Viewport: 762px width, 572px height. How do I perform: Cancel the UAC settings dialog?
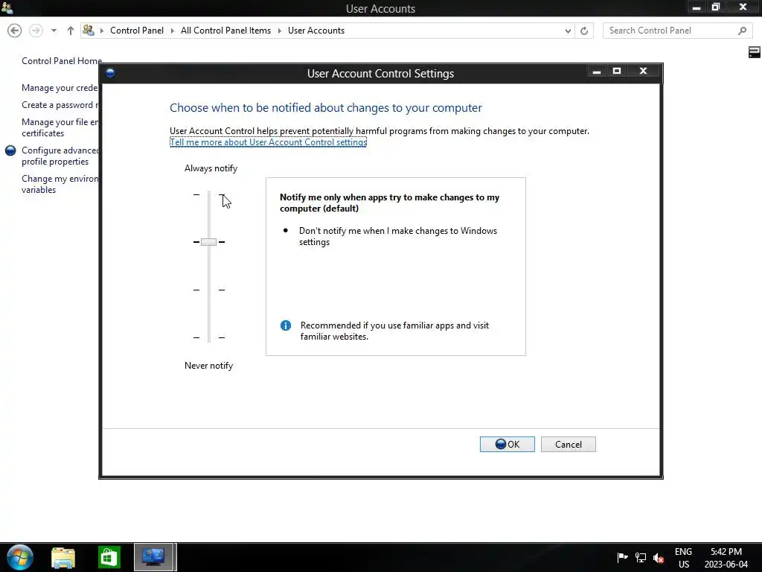tap(568, 444)
